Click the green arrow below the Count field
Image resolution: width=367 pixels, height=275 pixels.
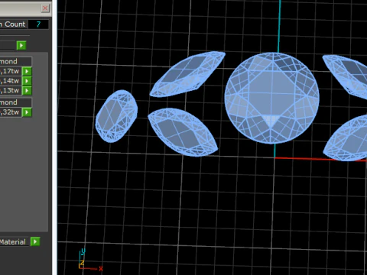coord(21,45)
